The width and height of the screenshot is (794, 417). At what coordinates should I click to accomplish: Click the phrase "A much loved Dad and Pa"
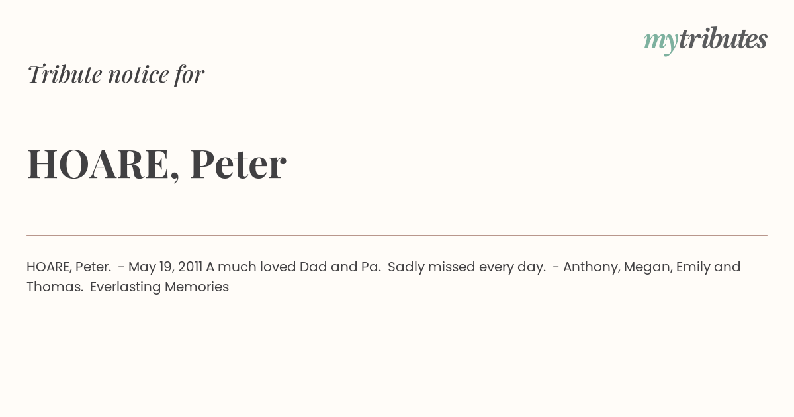292,267
